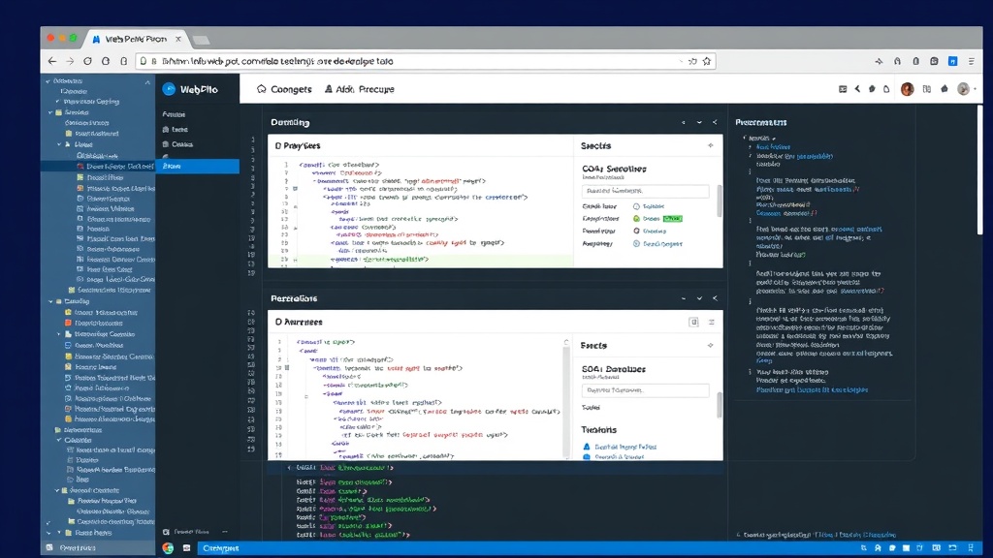Click the green badge in SOA Secolies rows
This screenshot has height=558, width=993.
673,219
